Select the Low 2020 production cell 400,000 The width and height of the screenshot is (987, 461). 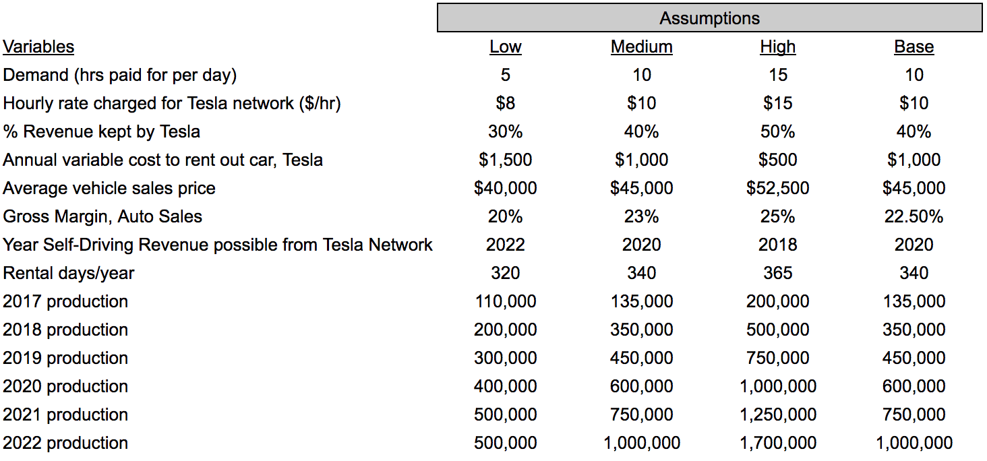coord(506,386)
